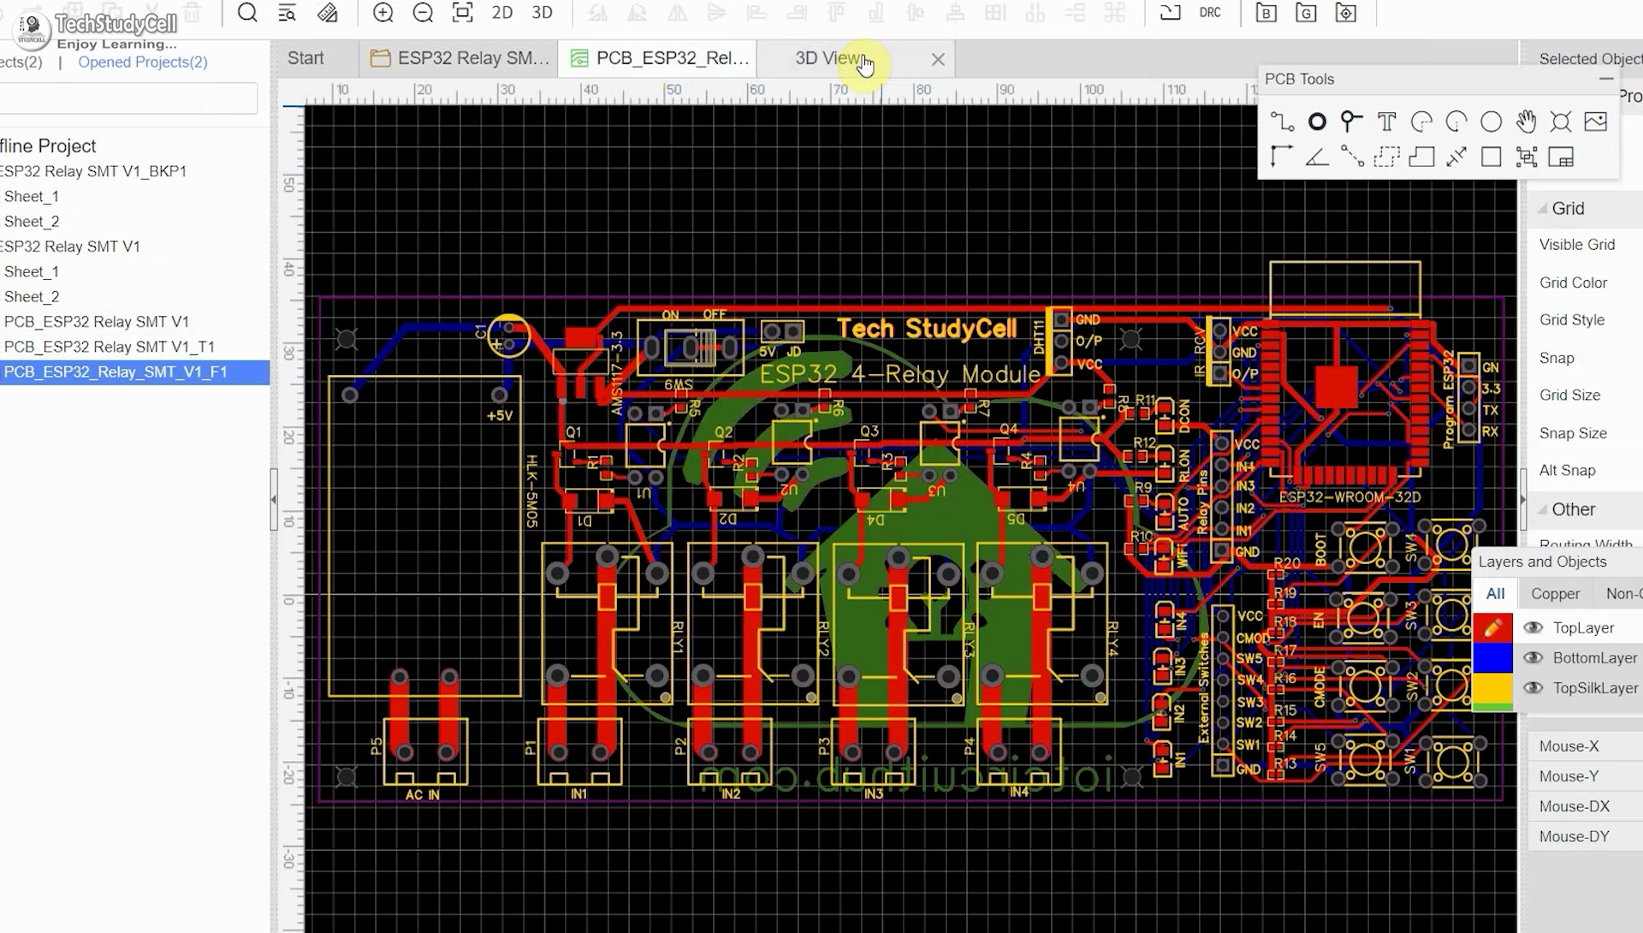Viewport: 1643px width, 933px height.
Task: Click the Fit to Window icon
Action: (x=462, y=13)
